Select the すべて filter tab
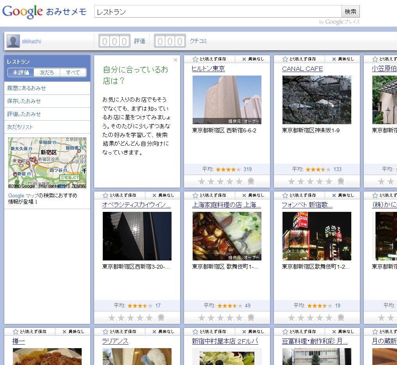The height and width of the screenshot is (365, 397). tap(73, 72)
